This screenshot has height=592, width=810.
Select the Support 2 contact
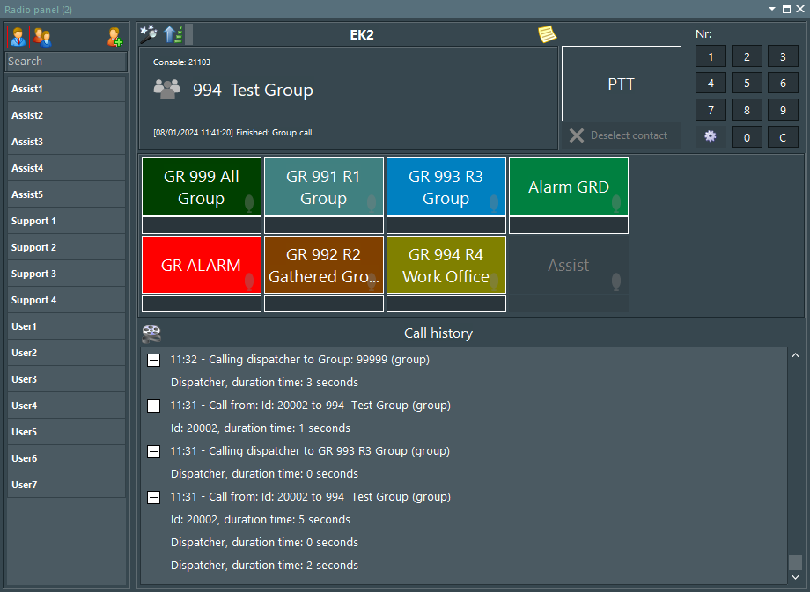pyautogui.click(x=67, y=247)
